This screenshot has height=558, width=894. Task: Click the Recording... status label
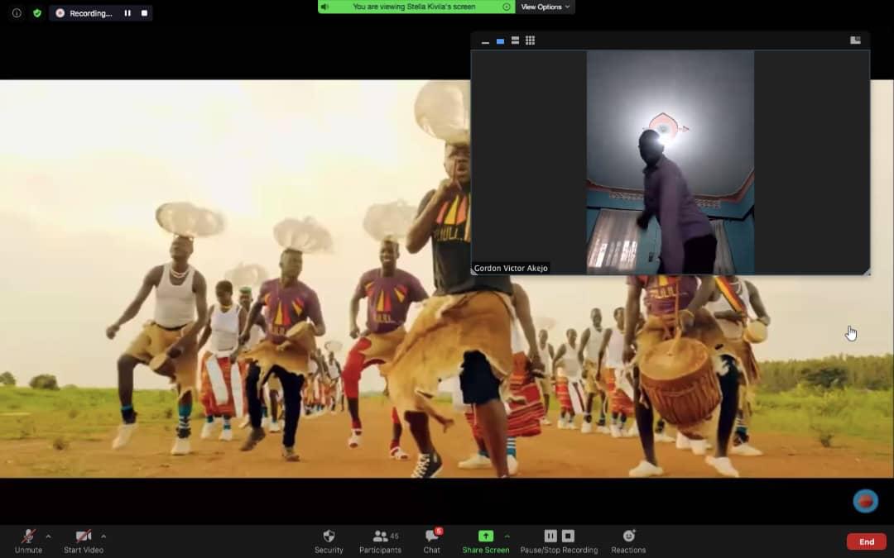pyautogui.click(x=91, y=13)
